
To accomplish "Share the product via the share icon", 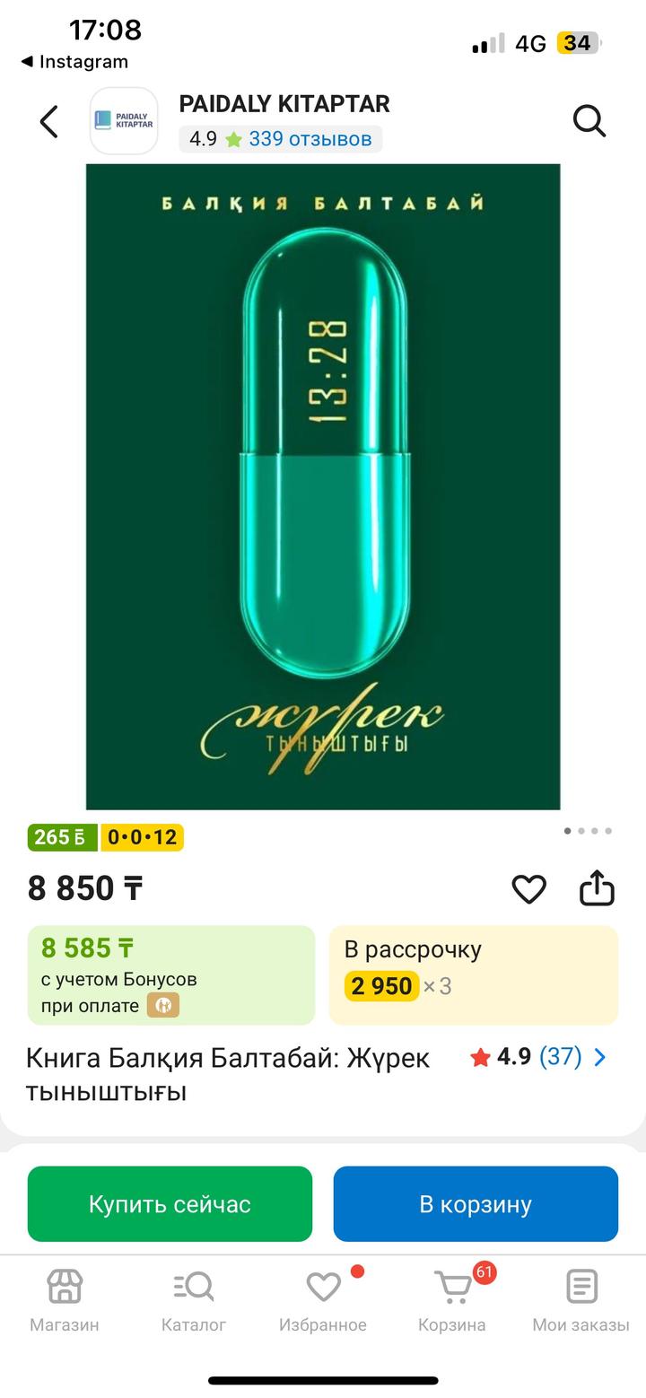I will 597,888.
